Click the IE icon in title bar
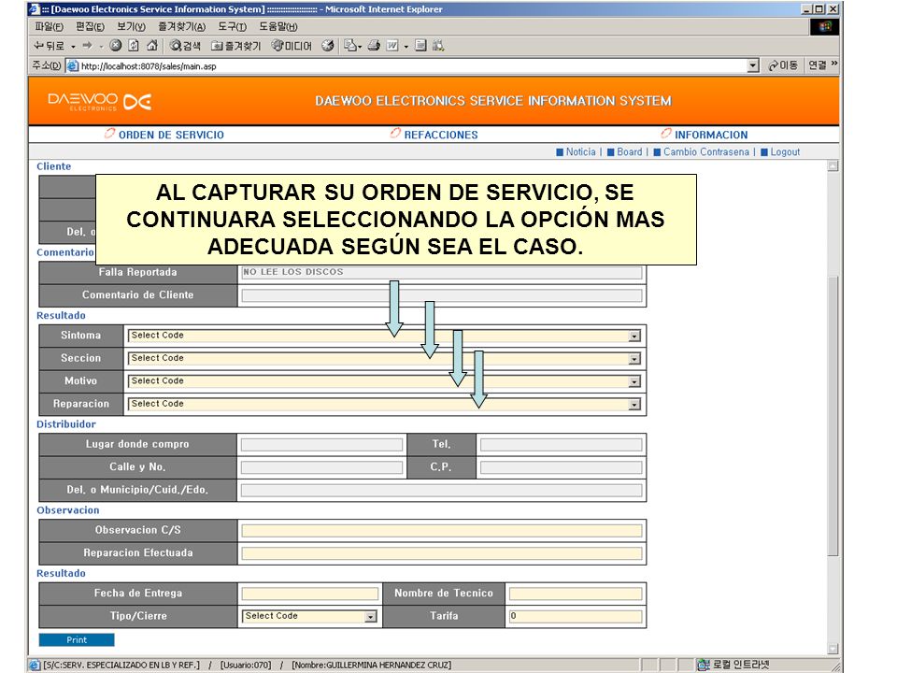The height and width of the screenshot is (673, 897). tap(34, 9)
